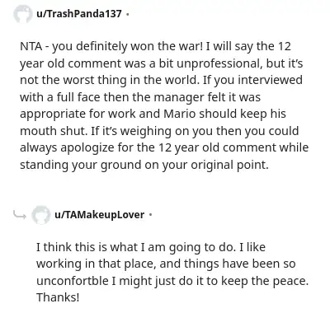Click the word "unprofessional," in the comment
The height and width of the screenshot is (327, 330).
click(219, 63)
